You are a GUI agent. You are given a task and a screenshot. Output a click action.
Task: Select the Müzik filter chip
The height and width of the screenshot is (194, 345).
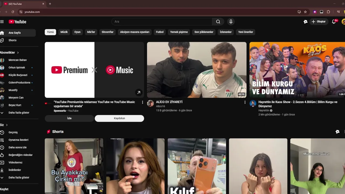64,32
